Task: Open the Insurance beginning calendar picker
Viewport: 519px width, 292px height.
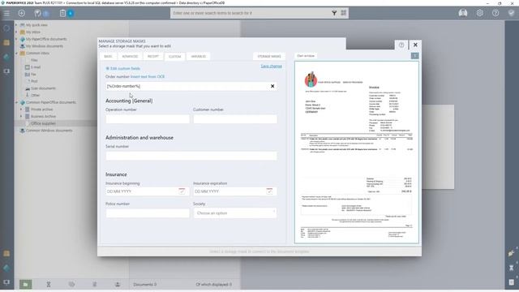Action: [182, 191]
